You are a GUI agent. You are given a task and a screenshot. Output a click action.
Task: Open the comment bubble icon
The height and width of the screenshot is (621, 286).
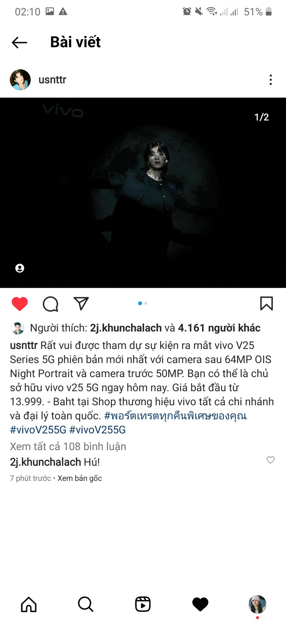point(51,304)
